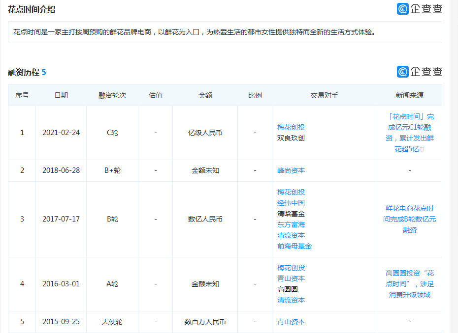
Task: Select the date 2015-09-25 cell
Action: click(x=61, y=322)
